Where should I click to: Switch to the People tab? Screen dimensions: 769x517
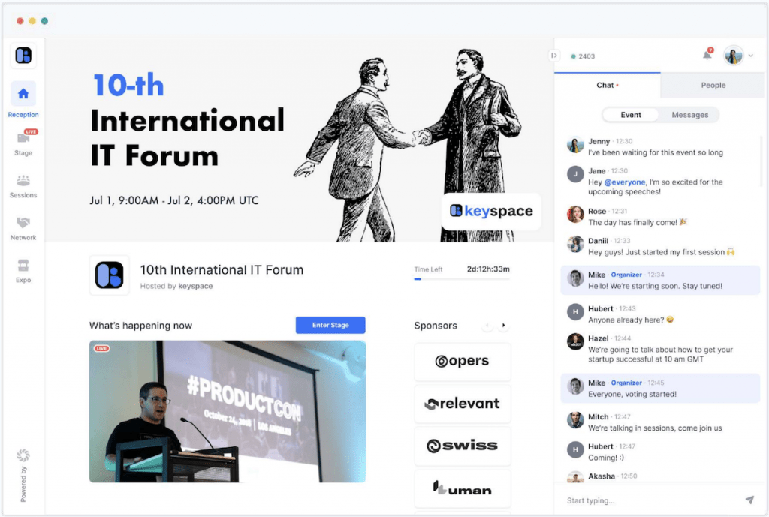[713, 86]
